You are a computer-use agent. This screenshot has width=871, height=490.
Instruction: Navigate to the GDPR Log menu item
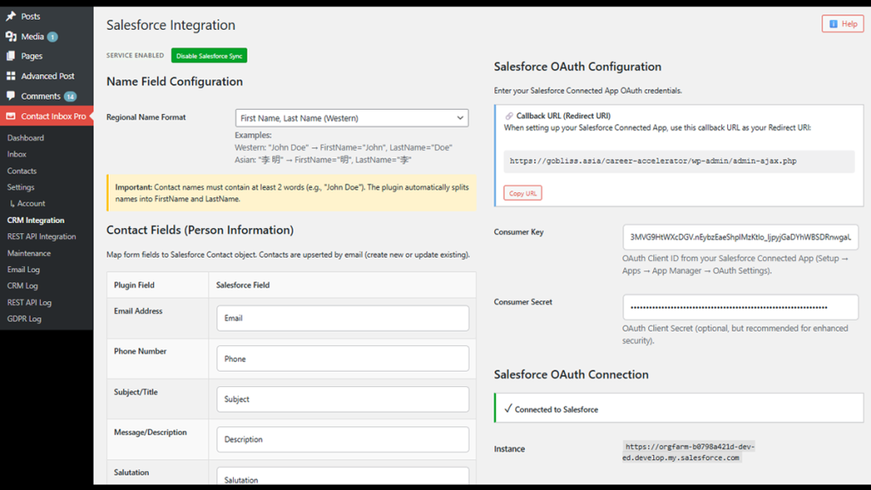point(26,319)
